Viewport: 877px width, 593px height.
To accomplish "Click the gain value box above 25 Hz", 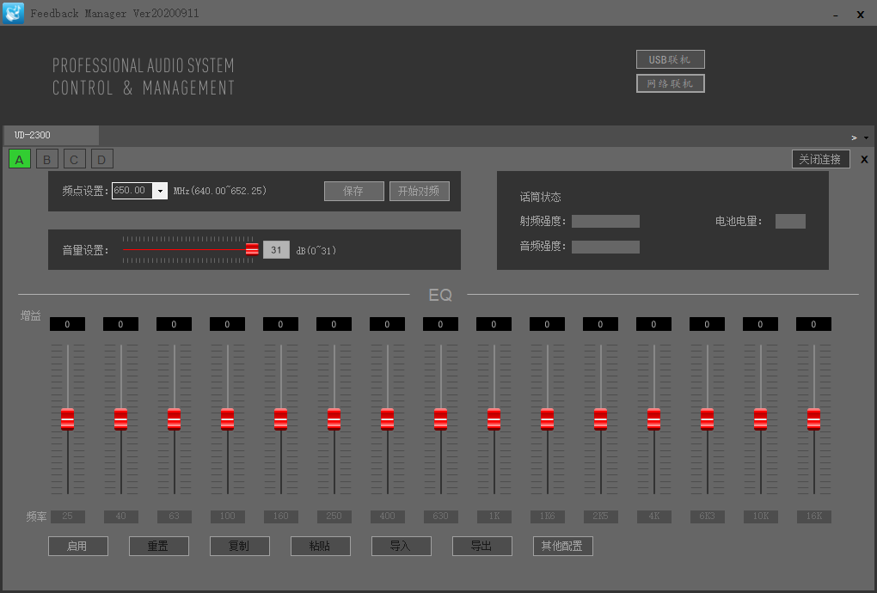I will (x=67, y=324).
